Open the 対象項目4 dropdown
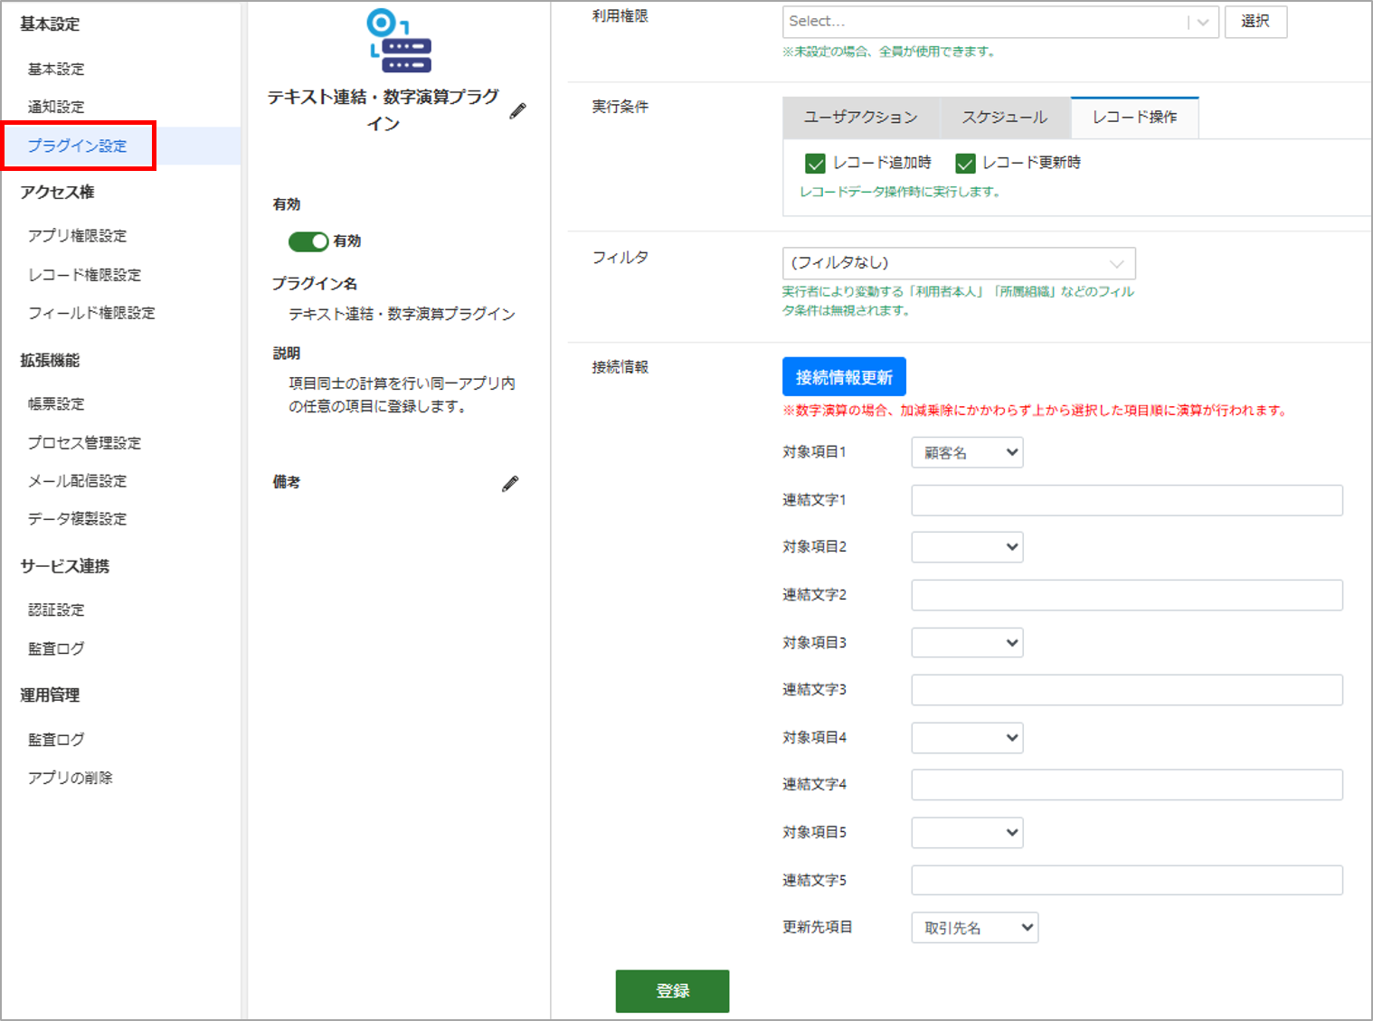 click(x=967, y=738)
